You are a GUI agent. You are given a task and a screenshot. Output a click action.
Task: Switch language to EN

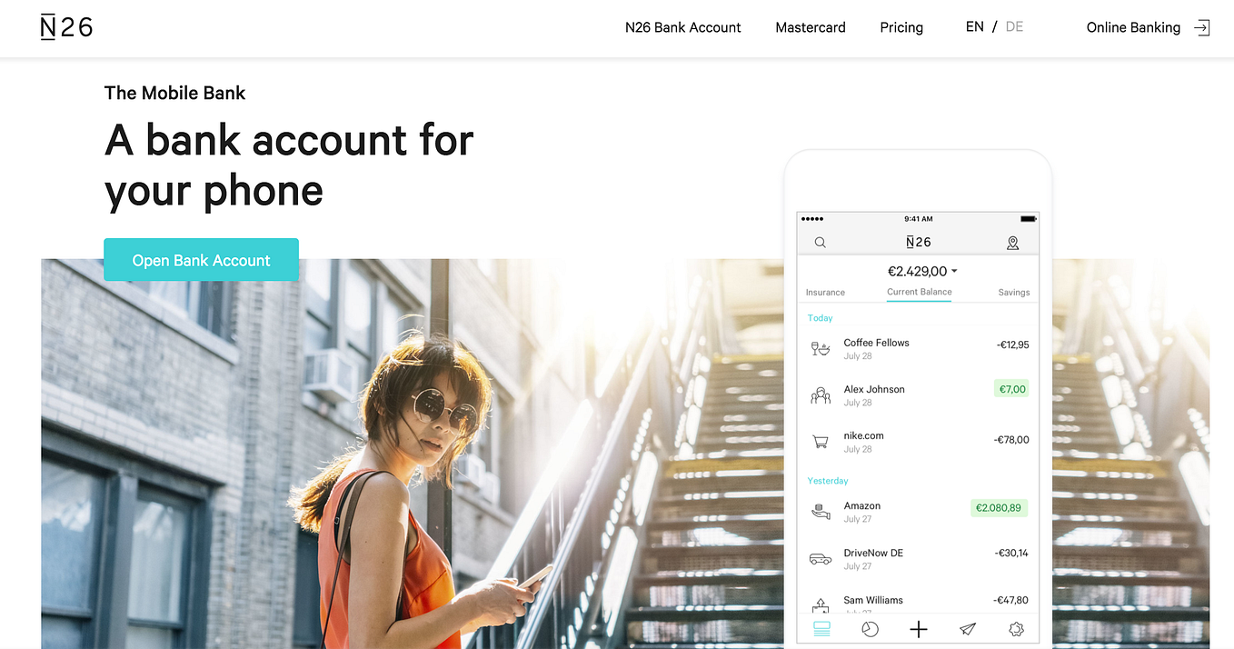975,27
